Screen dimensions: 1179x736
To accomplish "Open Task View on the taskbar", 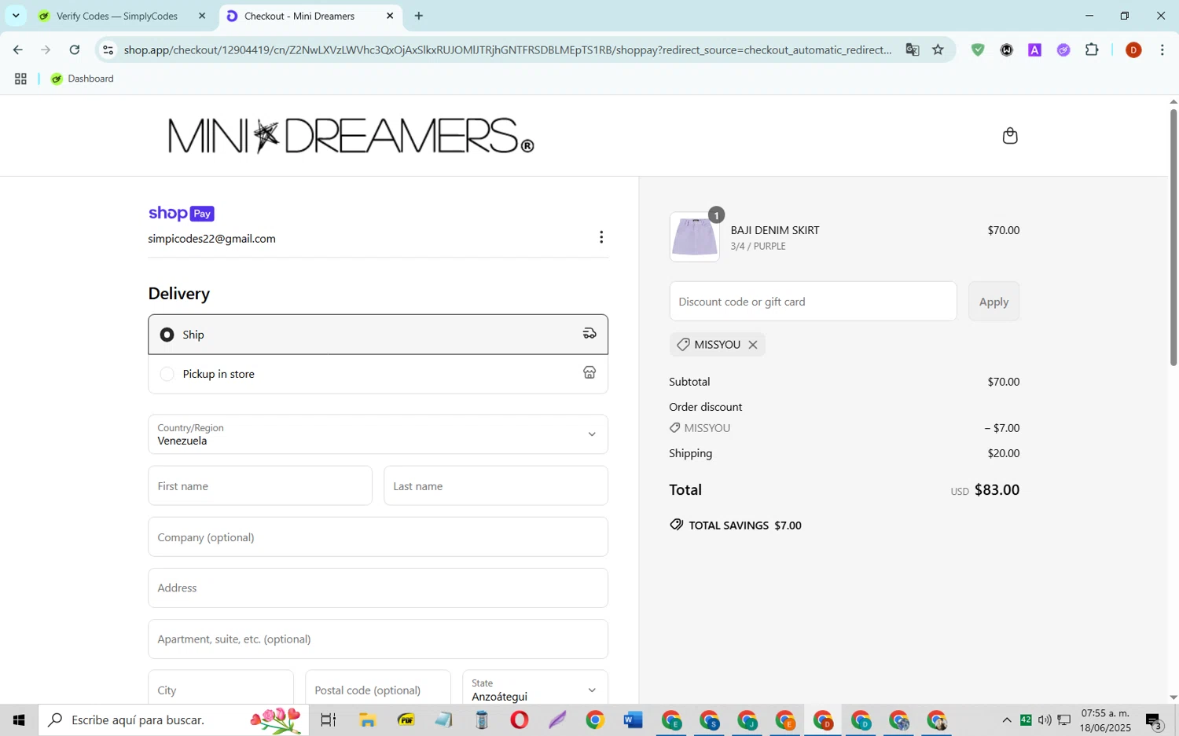I will click(329, 720).
